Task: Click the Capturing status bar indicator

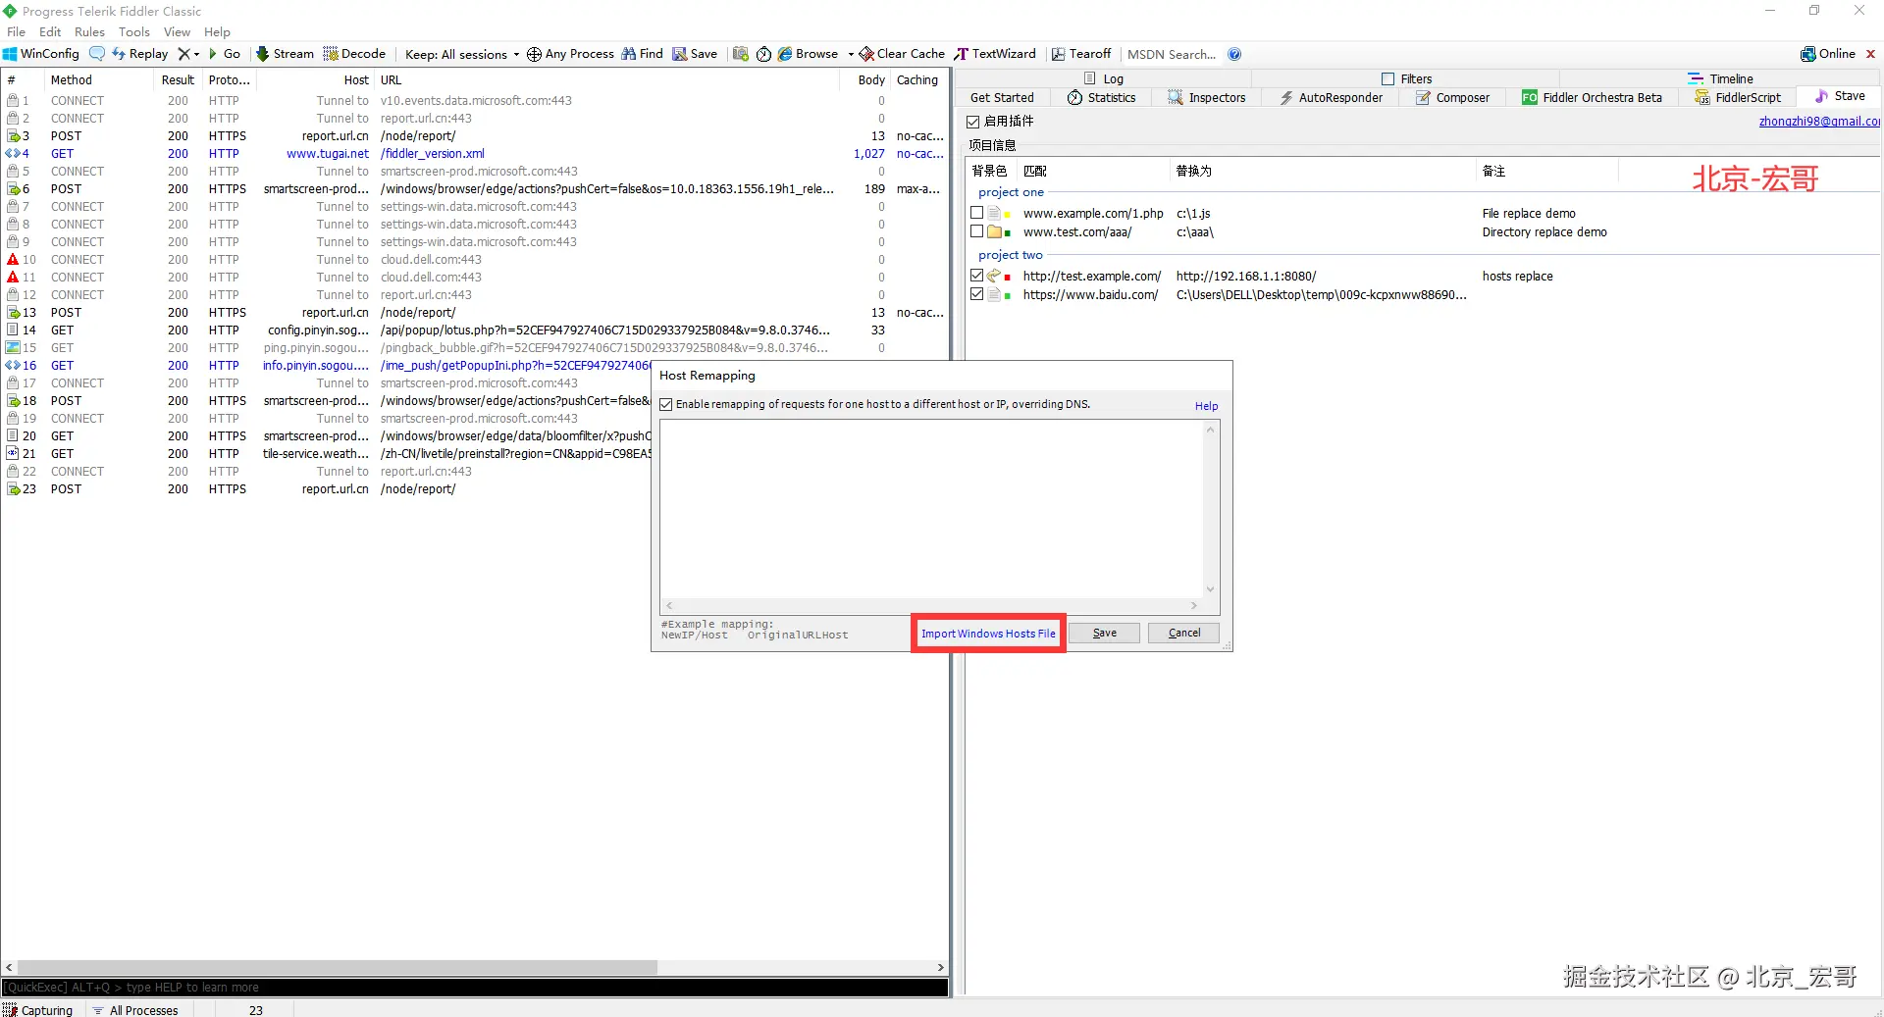Action: point(38,1010)
